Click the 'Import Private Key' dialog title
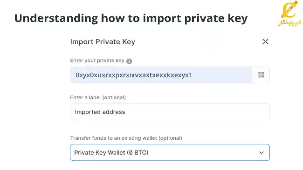This screenshot has height=170, width=303. coord(103,42)
